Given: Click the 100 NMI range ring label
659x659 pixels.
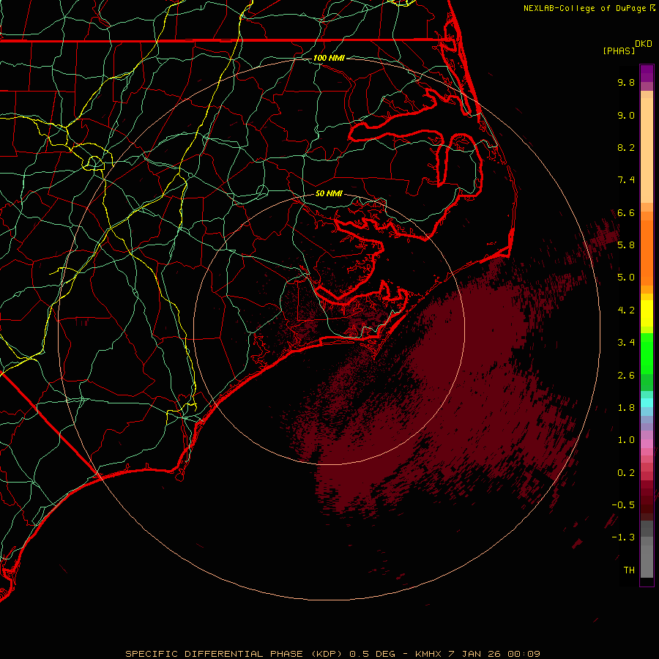Looking at the screenshot, I should click(329, 58).
